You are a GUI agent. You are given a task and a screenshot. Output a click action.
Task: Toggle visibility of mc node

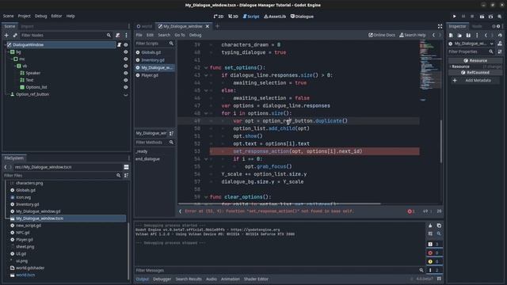[x=126, y=59]
